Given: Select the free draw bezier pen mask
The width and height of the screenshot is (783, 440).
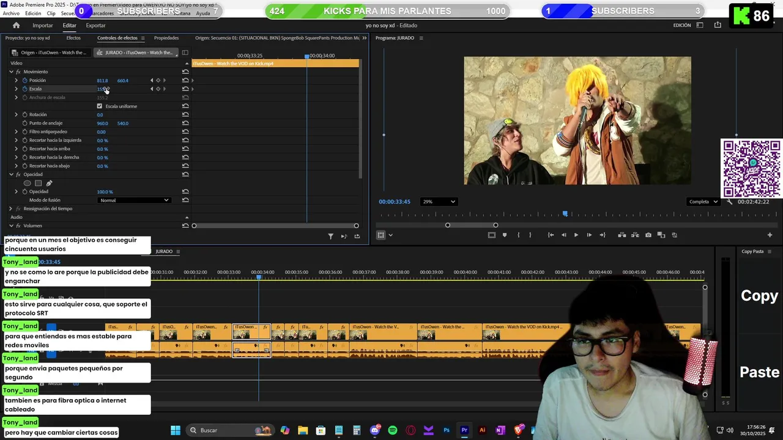Looking at the screenshot, I should (49, 183).
